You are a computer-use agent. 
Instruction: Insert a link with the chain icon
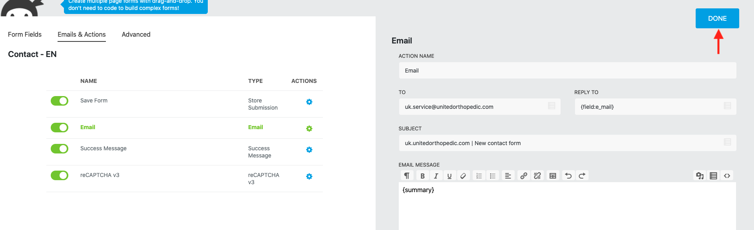[524, 176]
